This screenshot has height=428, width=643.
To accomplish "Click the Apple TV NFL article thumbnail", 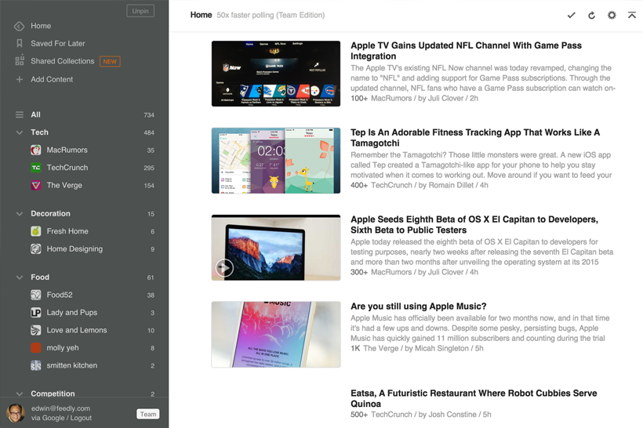I will pos(276,74).
